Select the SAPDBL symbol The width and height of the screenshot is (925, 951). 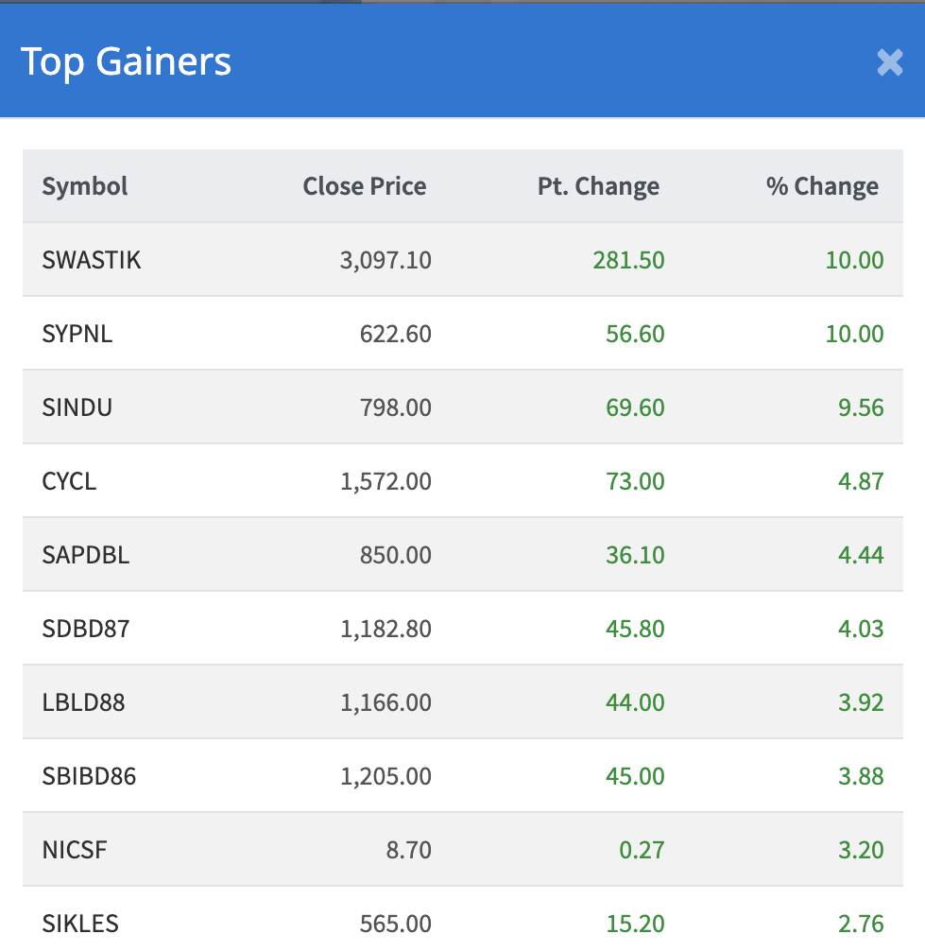pos(86,555)
